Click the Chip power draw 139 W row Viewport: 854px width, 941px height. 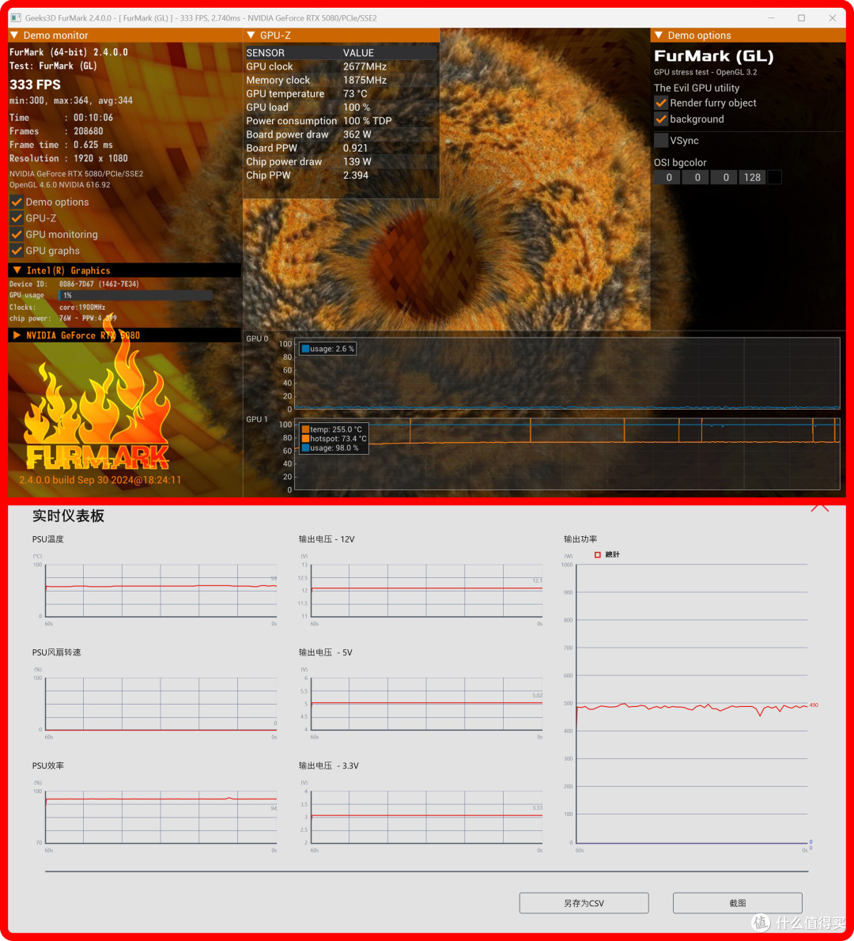tap(341, 162)
